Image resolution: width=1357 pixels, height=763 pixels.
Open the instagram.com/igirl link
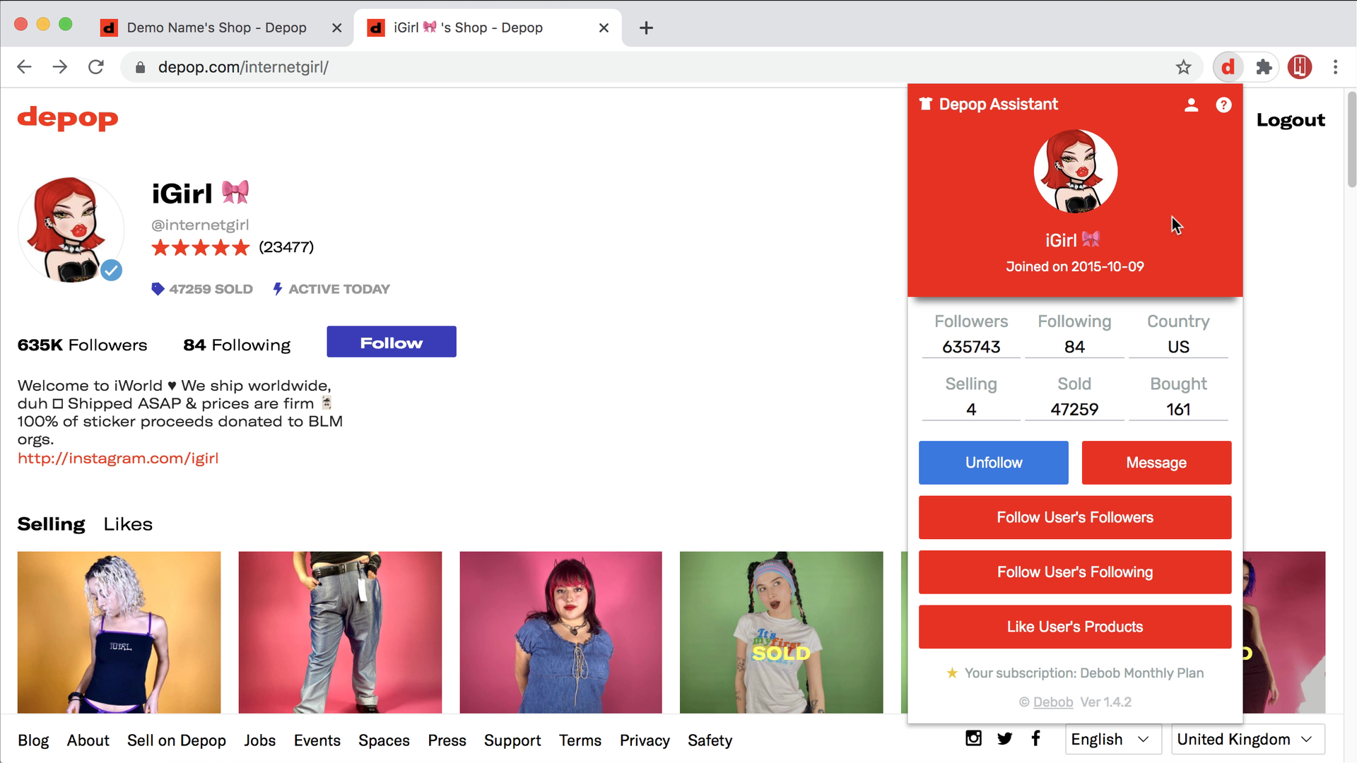coord(118,459)
